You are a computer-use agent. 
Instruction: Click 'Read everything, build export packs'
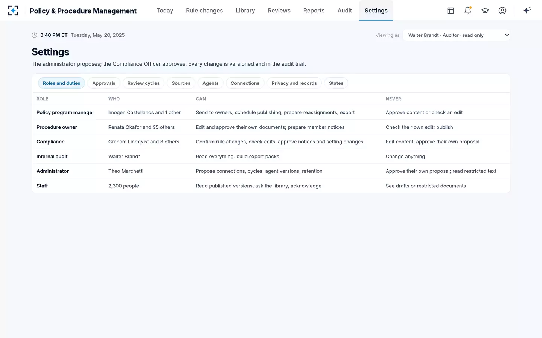(238, 156)
